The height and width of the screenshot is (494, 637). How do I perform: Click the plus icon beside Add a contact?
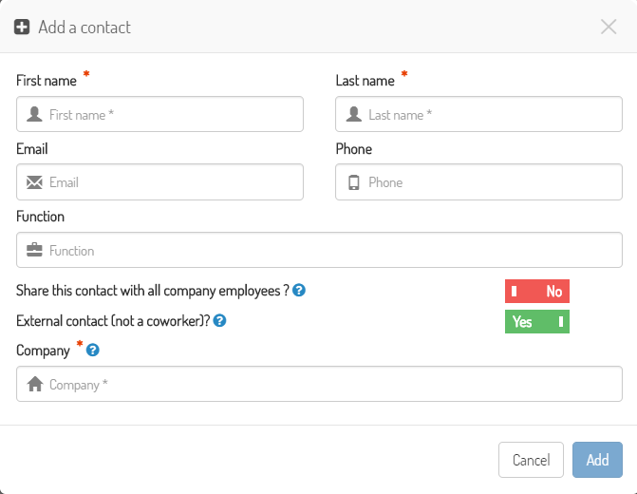pos(22,28)
